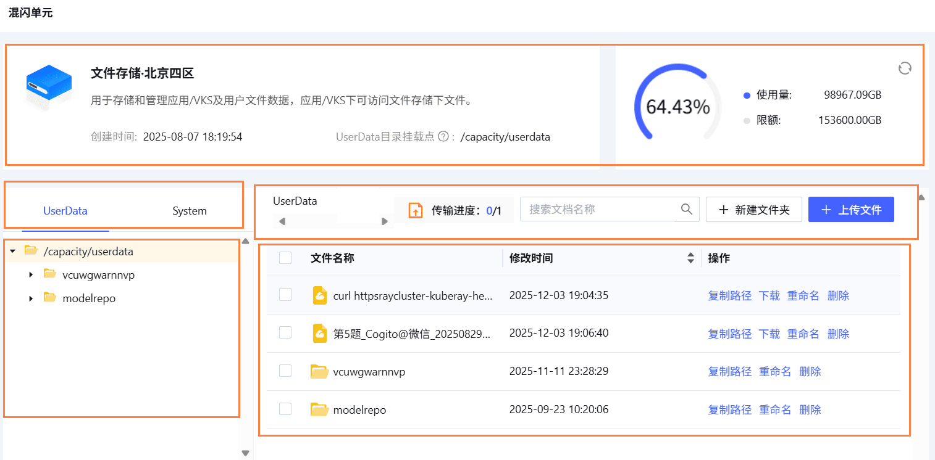935x460 pixels.
Task: Rename the vcuwgwarnnvp folder
Action: tap(775, 372)
